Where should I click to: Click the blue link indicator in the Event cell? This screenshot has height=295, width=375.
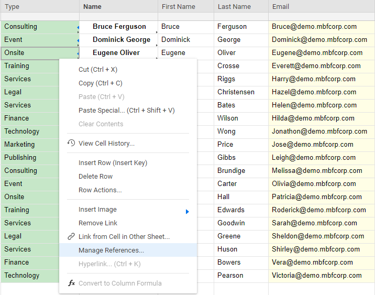[78, 40]
